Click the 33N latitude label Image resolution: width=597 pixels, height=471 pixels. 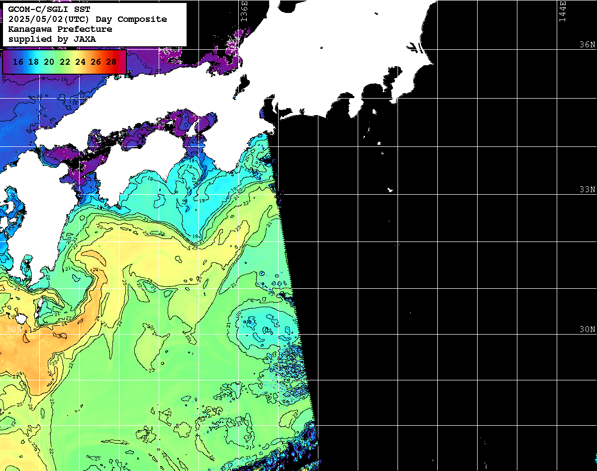click(587, 190)
